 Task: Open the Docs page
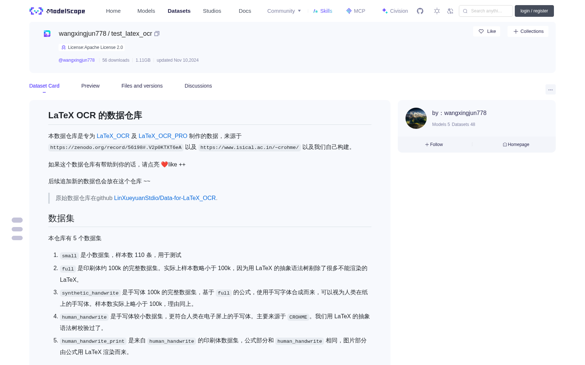(x=245, y=11)
